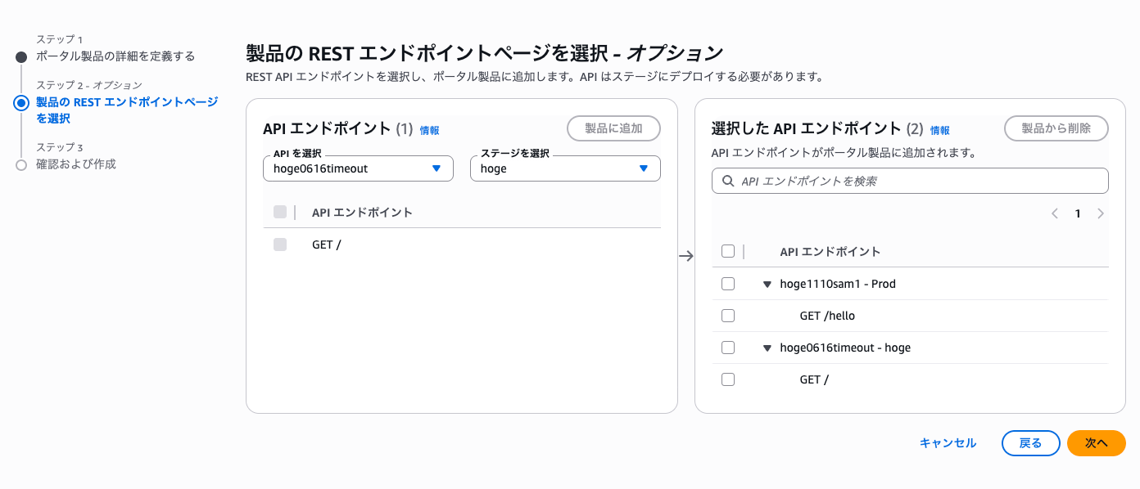The height and width of the screenshot is (489, 1140).
Task: Click the 次へ button
Action: click(1096, 443)
